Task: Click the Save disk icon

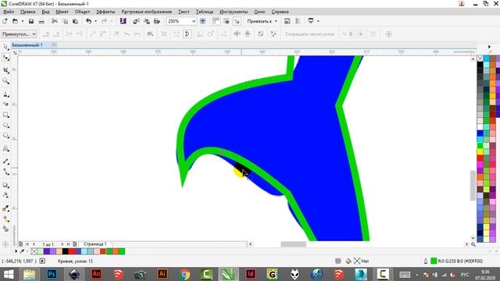Action: click(x=31, y=21)
